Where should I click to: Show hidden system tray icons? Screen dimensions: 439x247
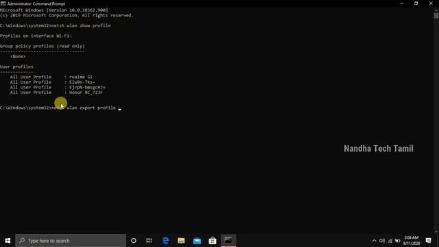tap(374, 241)
